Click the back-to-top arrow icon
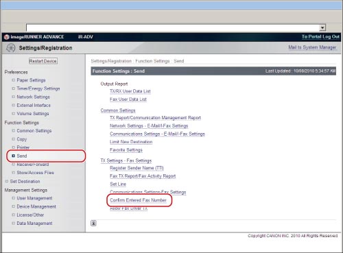343x253 pixels. (93, 224)
